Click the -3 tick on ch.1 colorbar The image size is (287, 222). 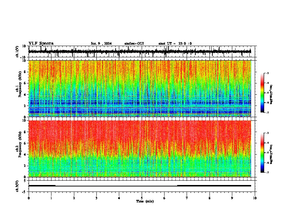[267, 73]
